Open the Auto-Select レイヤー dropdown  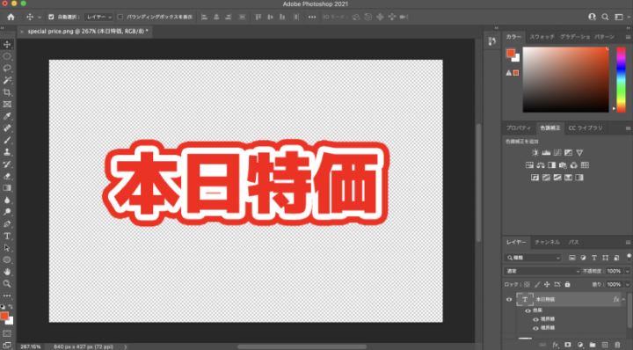98,17
